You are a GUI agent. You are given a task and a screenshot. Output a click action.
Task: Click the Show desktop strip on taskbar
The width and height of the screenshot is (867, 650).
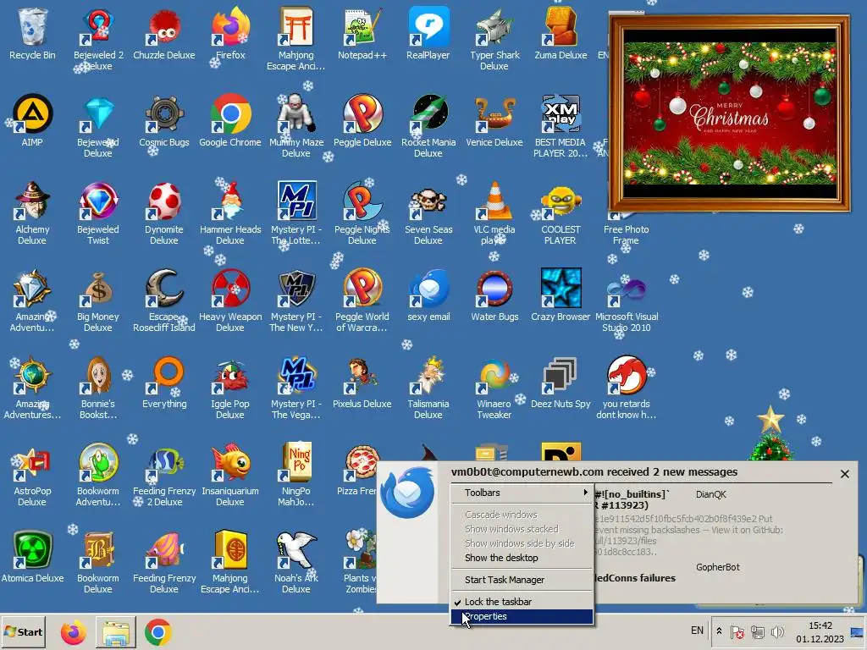point(857,631)
